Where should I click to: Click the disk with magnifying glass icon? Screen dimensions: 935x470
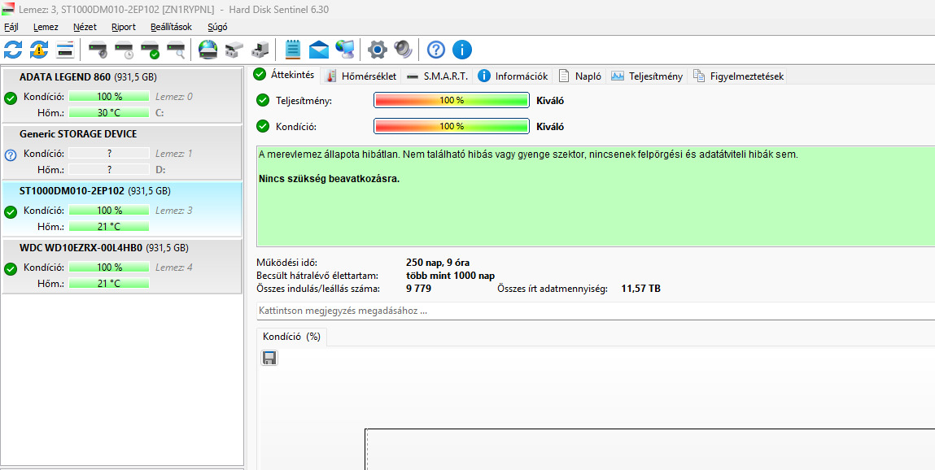click(x=176, y=50)
